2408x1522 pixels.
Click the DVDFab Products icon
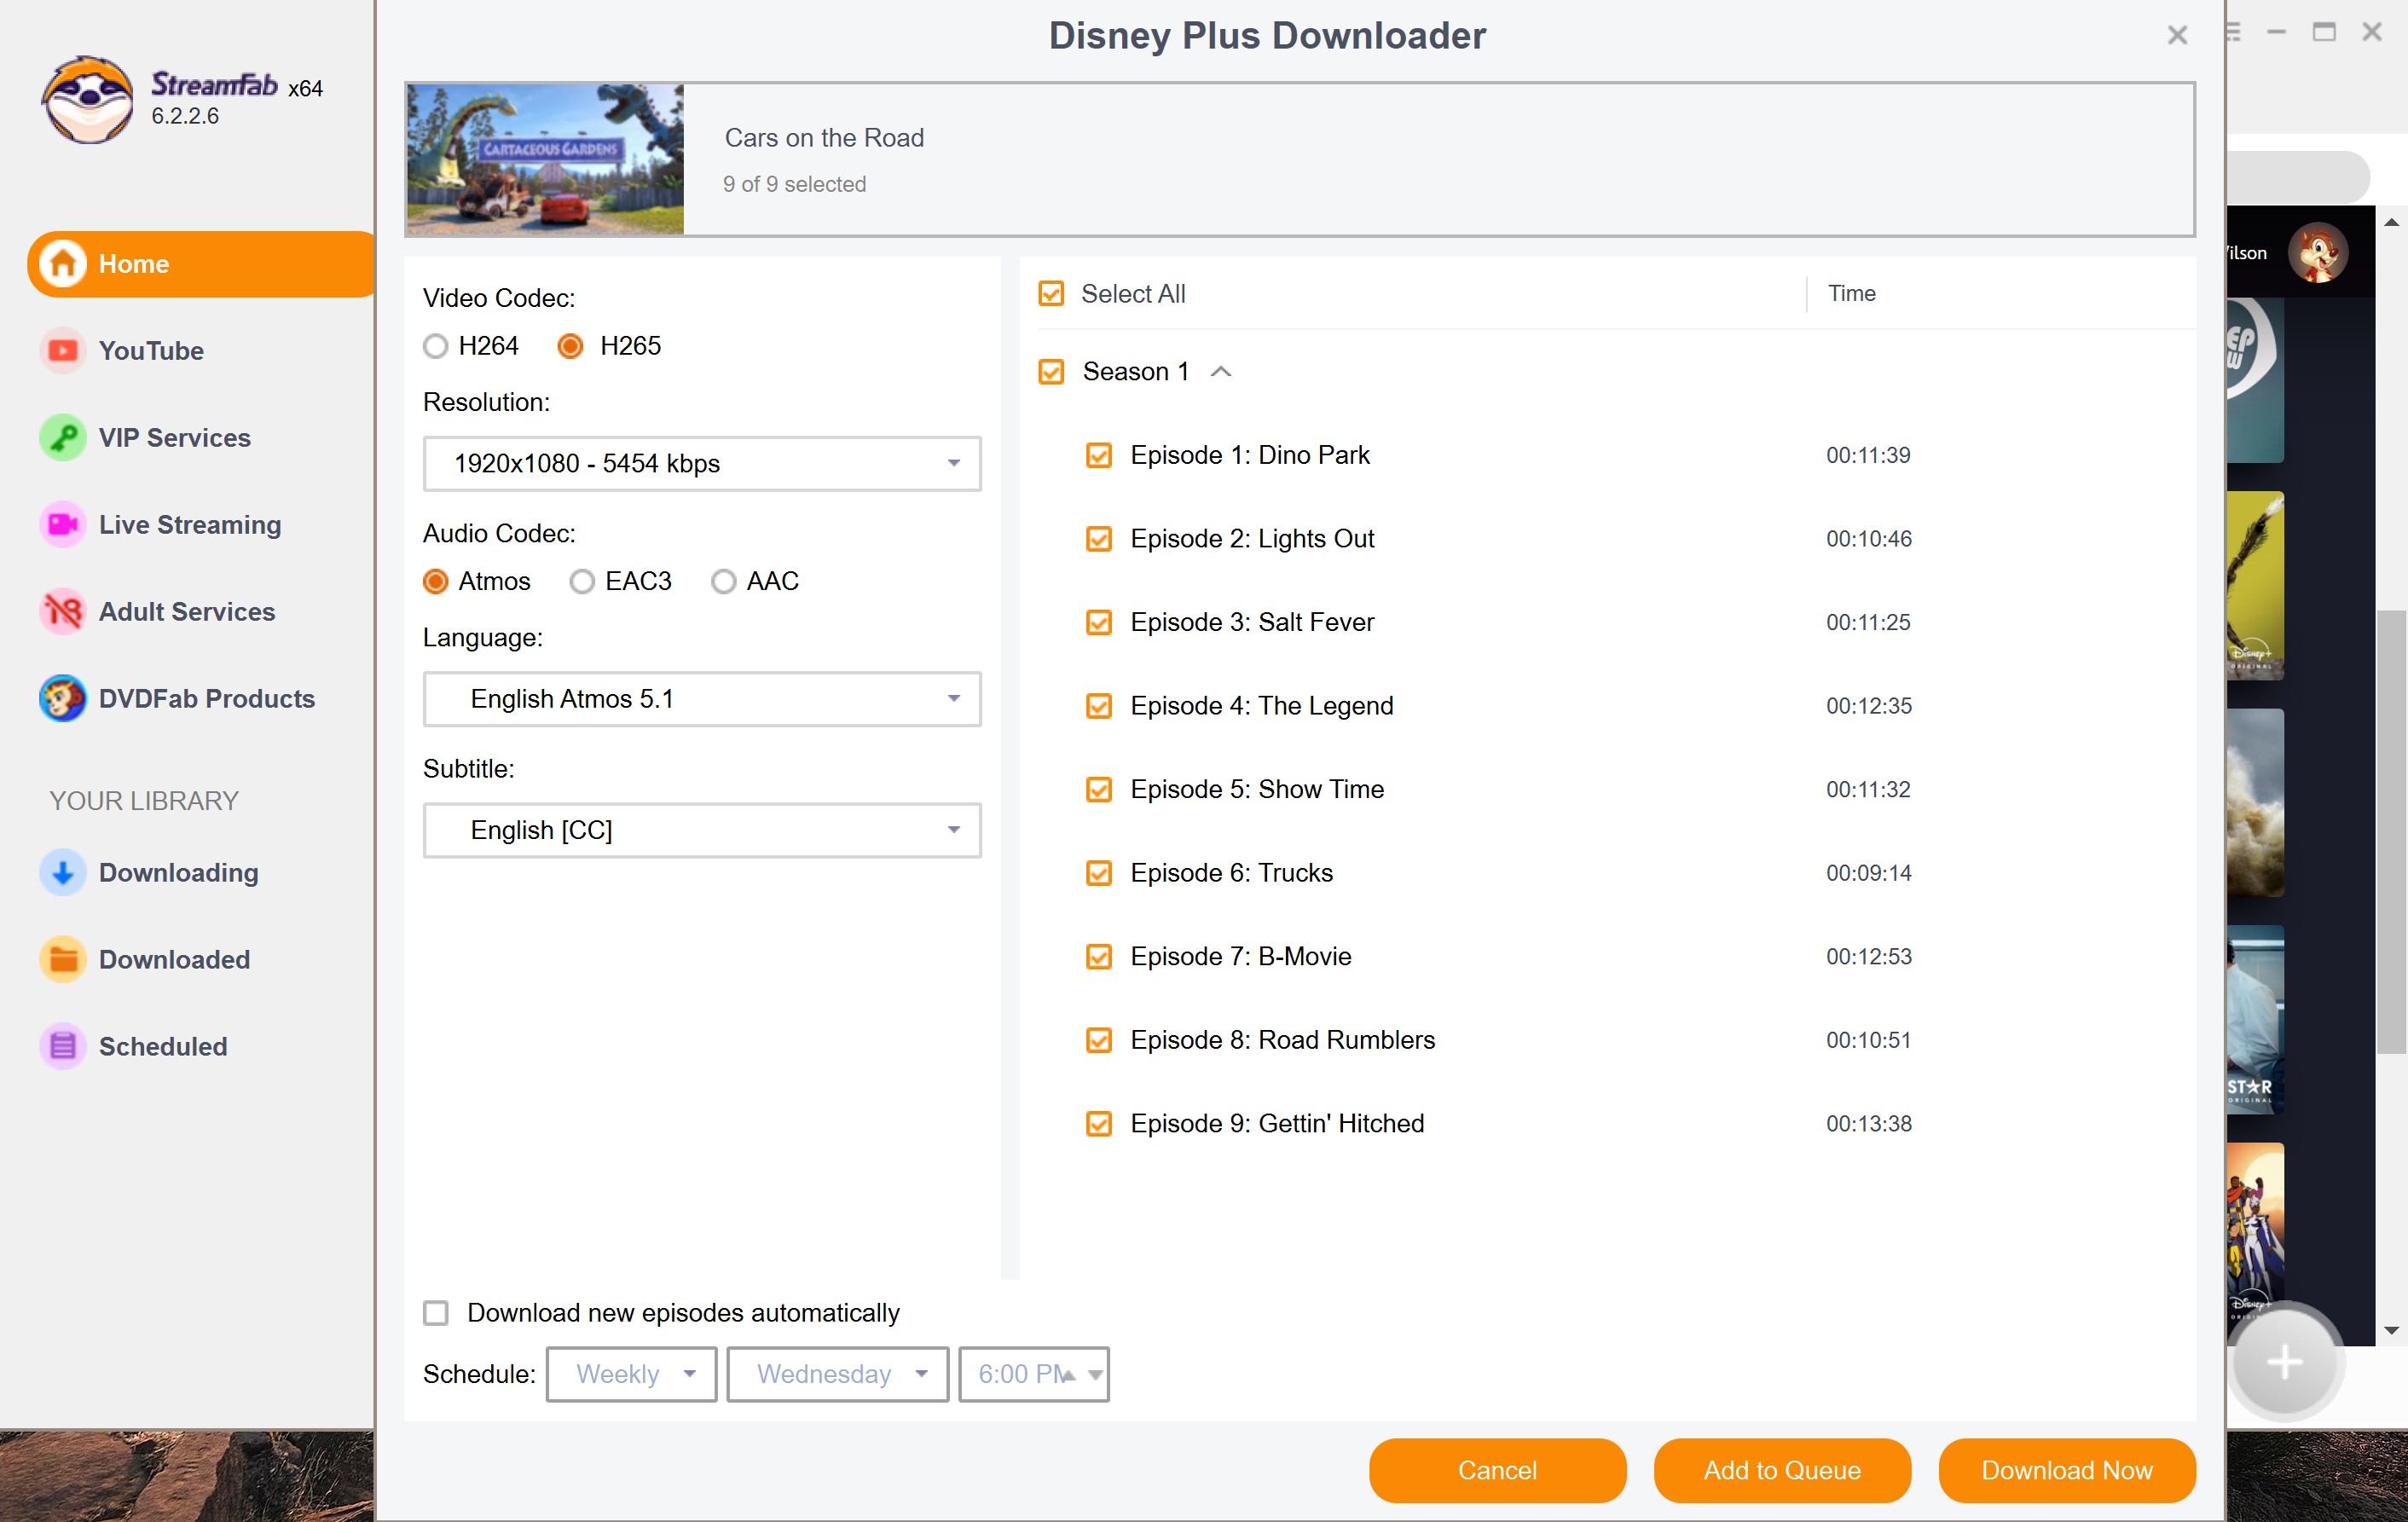click(x=62, y=699)
